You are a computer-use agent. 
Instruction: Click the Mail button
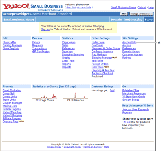click(x=124, y=14)
